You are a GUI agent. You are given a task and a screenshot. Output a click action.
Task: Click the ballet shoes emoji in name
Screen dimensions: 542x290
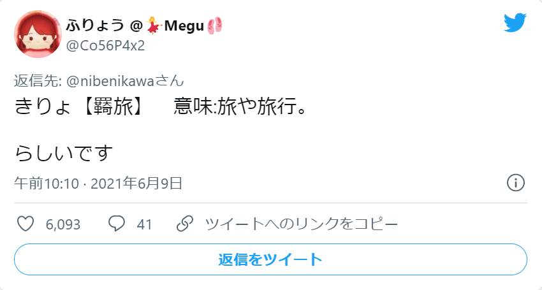point(215,26)
